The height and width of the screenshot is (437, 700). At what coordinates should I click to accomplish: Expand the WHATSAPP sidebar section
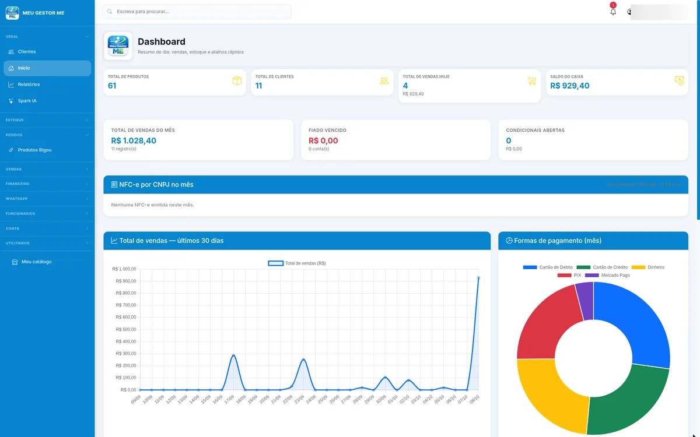coord(47,199)
